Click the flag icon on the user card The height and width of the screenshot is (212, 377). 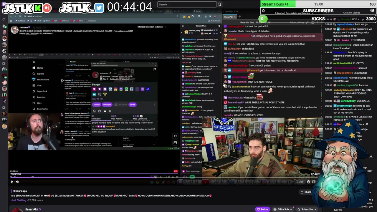click(x=155, y=69)
